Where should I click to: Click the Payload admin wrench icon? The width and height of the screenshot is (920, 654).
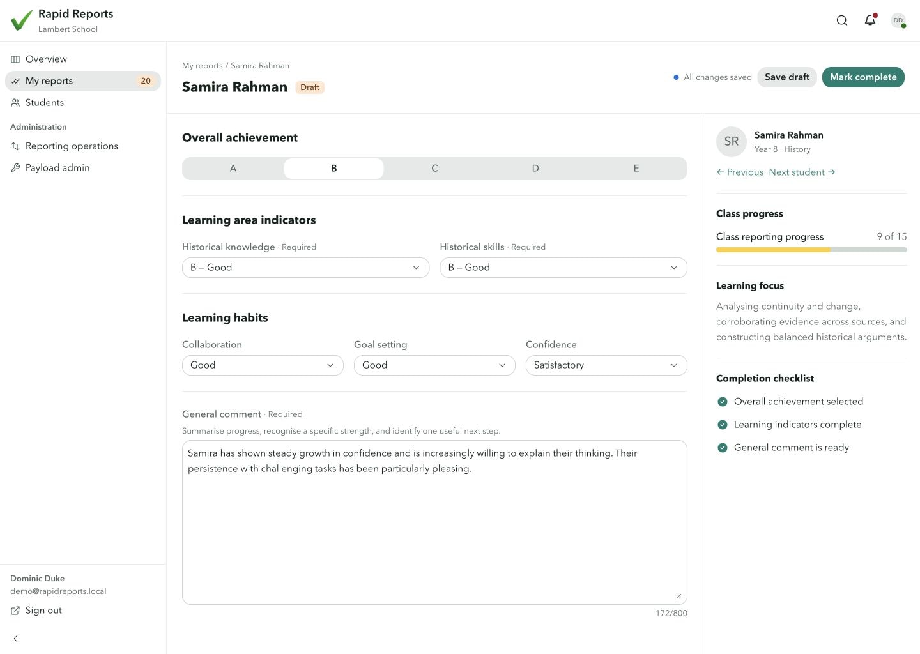pyautogui.click(x=15, y=168)
